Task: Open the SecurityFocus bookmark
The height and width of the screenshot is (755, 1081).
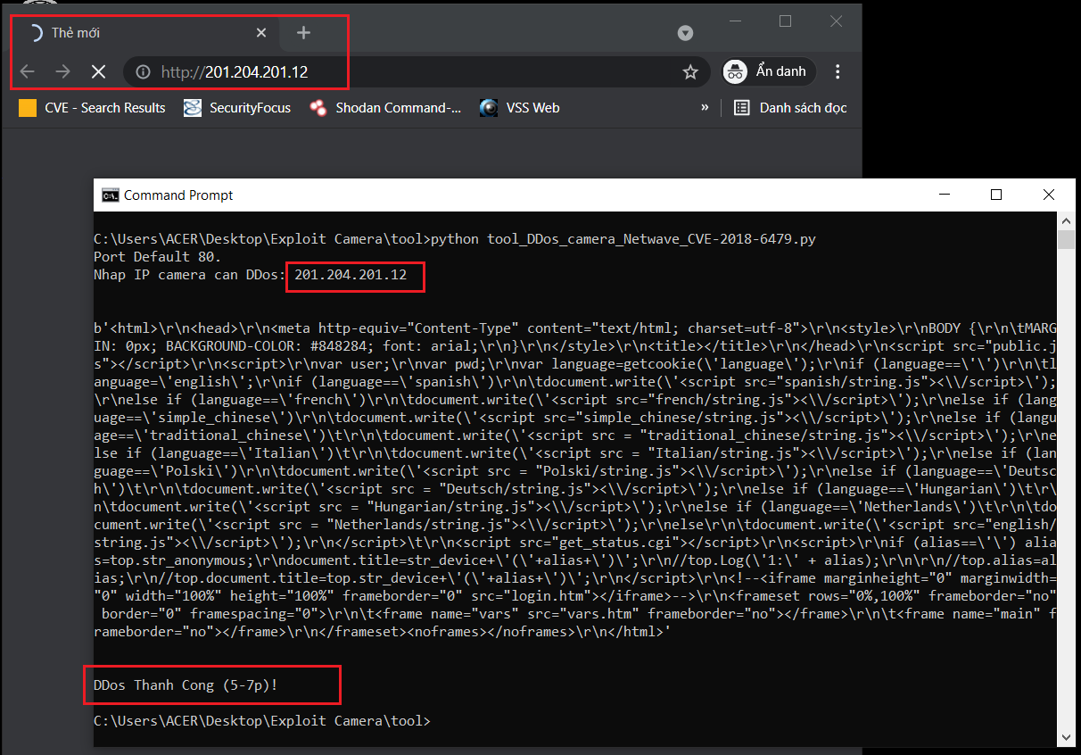Action: tap(237, 108)
